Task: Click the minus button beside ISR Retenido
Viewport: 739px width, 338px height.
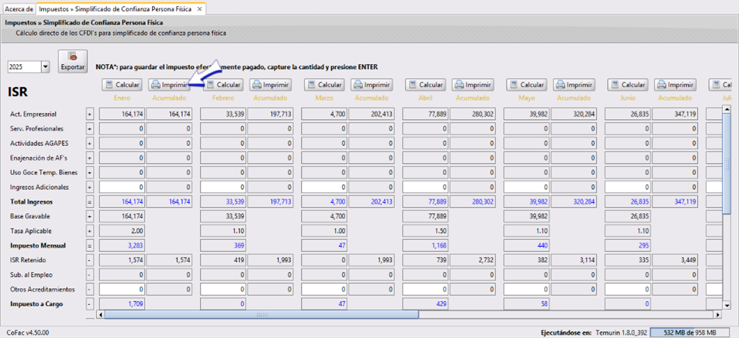Action: (x=90, y=260)
